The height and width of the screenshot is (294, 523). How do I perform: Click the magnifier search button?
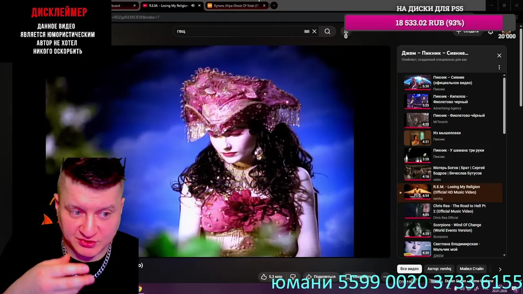tap(327, 31)
